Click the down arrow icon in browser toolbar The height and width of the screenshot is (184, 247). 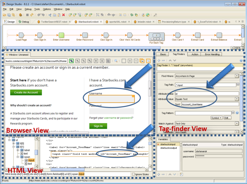tap(102, 61)
